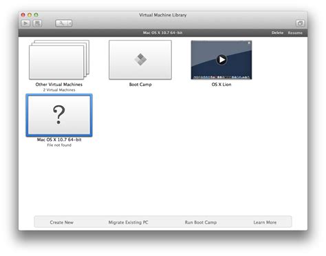Play the OS X Lion virtual machine
This screenshot has width=326, height=256.
point(221,60)
